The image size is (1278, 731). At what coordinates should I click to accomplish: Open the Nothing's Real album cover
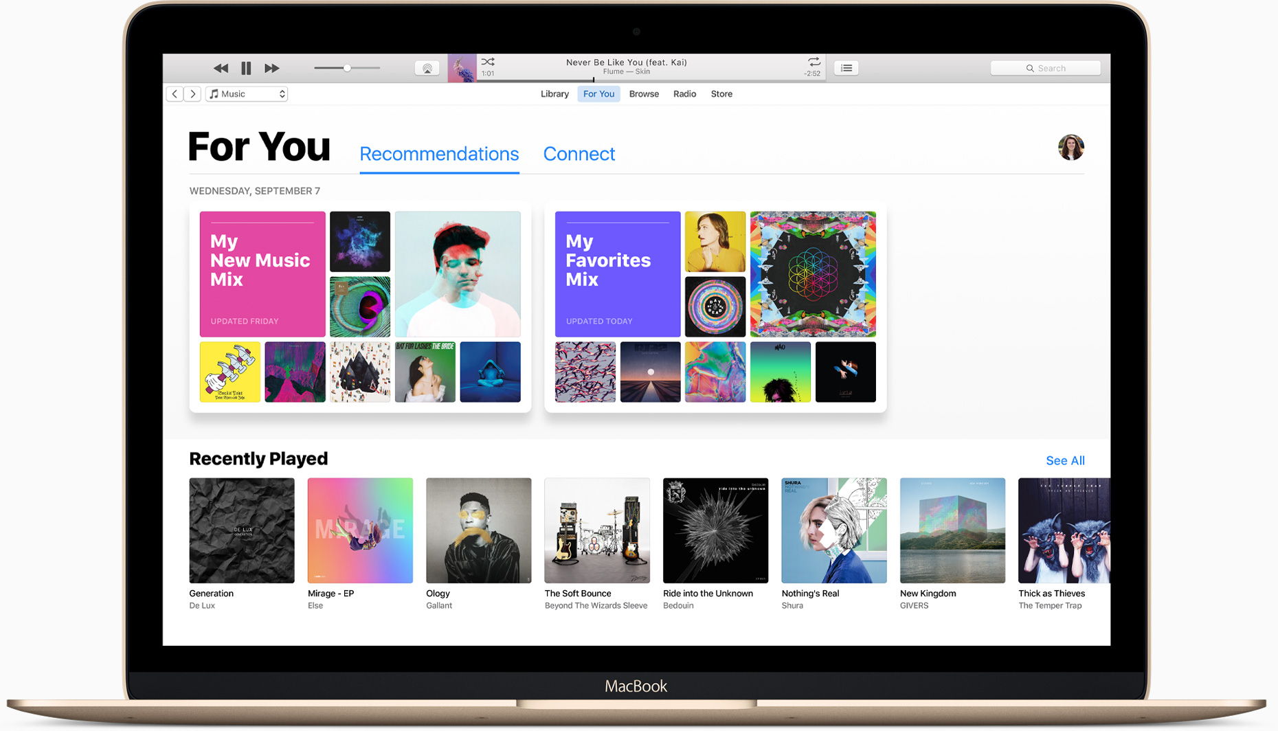(834, 530)
